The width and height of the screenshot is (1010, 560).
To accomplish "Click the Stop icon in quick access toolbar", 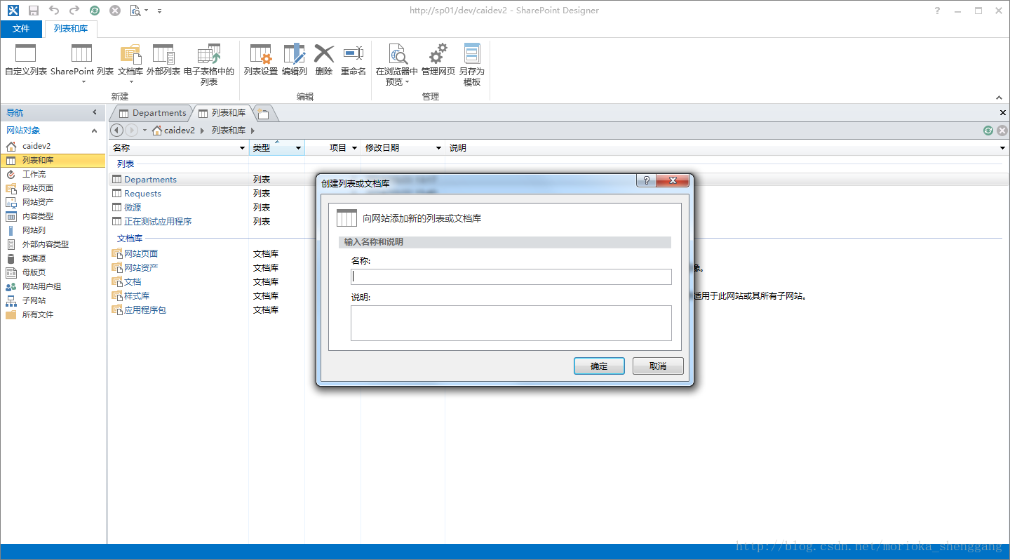I will coord(115,11).
